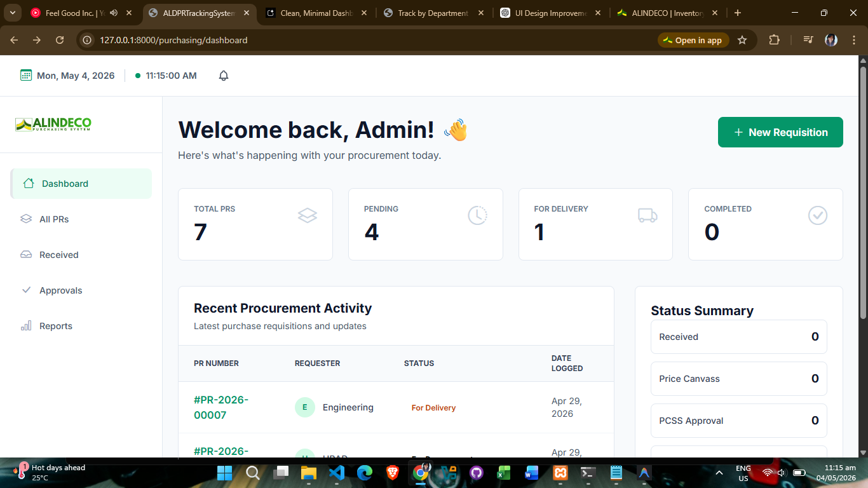Click the Completed checkmark circle icon
The image size is (868, 488).
pos(818,215)
